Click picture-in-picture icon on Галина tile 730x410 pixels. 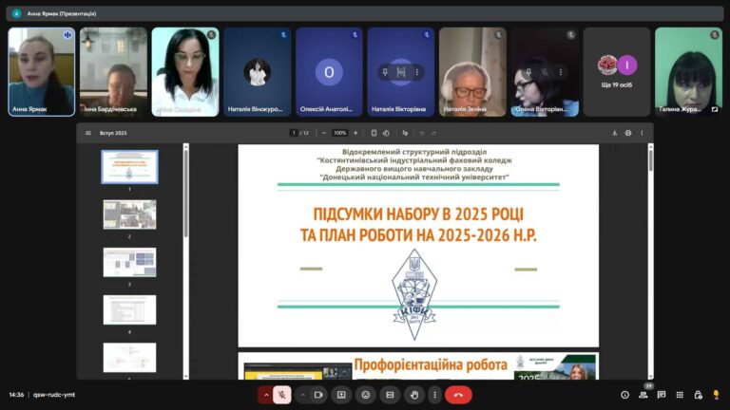click(715, 109)
